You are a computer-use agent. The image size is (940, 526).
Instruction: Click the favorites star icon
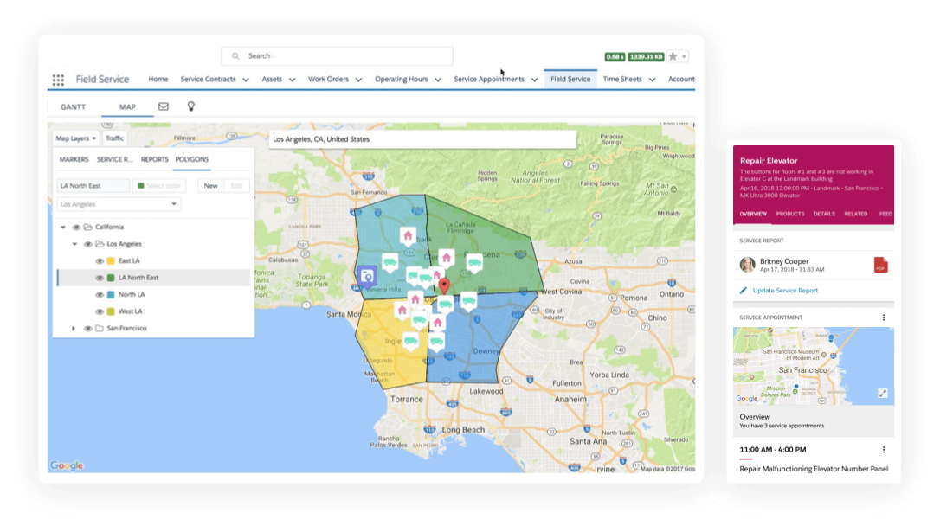pyautogui.click(x=673, y=56)
